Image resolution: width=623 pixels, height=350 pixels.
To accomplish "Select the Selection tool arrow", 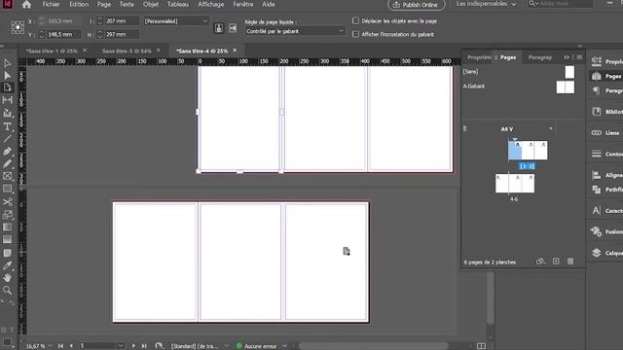I will (x=7, y=63).
